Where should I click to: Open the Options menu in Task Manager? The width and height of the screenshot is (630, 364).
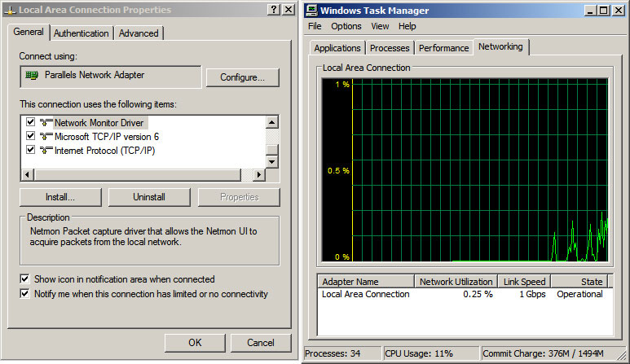(346, 26)
